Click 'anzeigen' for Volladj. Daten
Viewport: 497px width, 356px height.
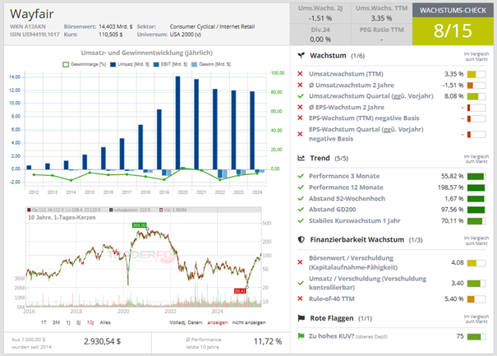[x=219, y=324]
